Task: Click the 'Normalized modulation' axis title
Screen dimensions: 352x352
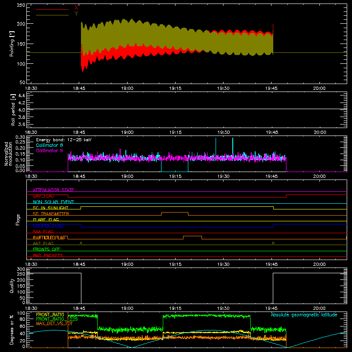Action: click(x=8, y=154)
